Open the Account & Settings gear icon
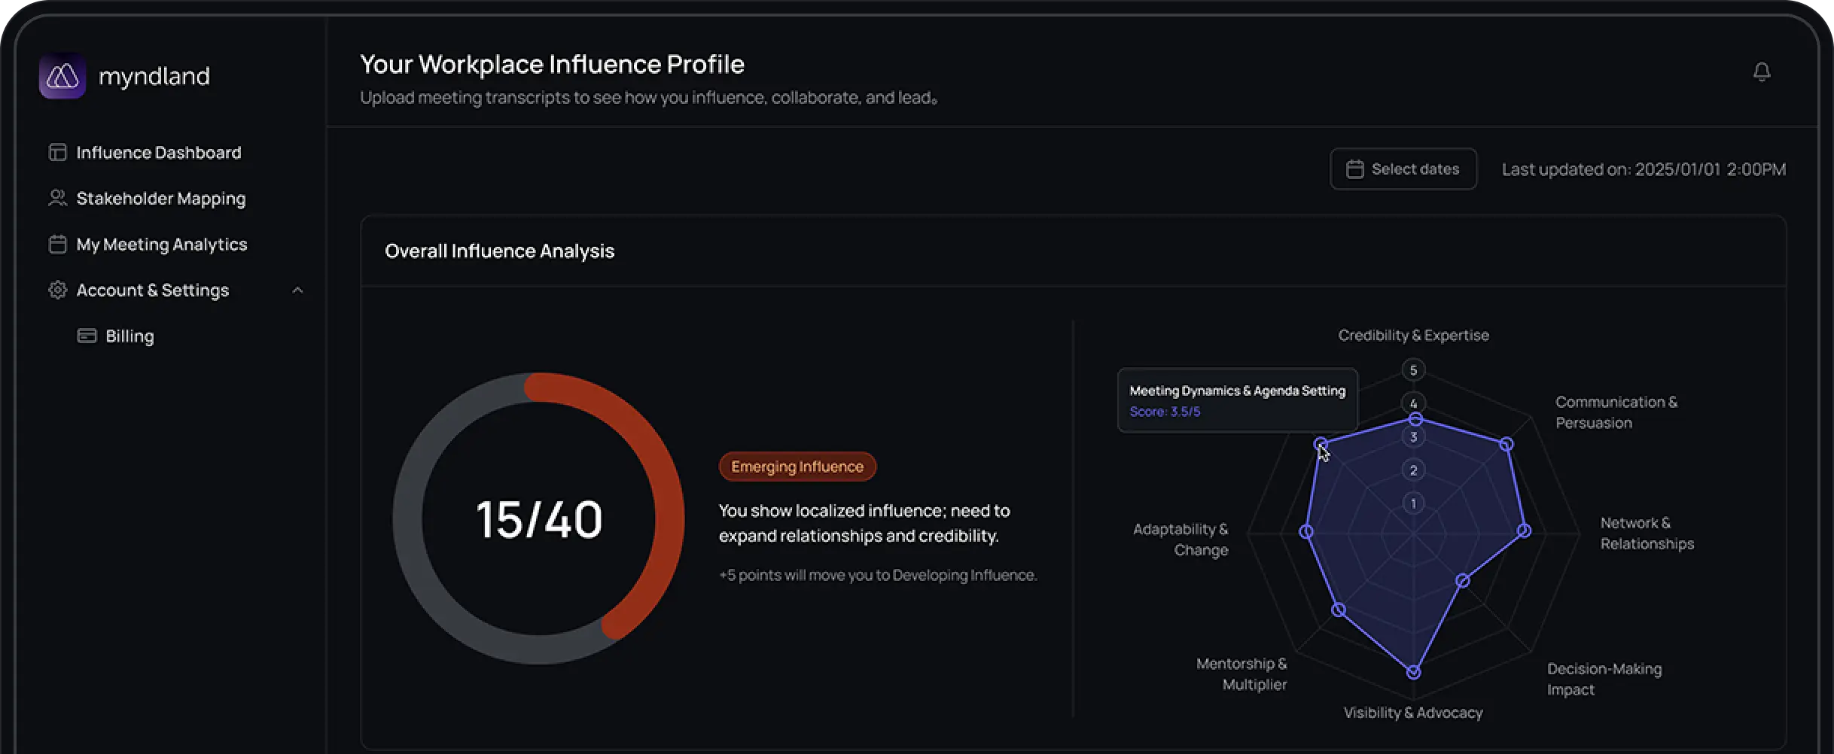Viewport: 1834px width, 754px height. [57, 290]
